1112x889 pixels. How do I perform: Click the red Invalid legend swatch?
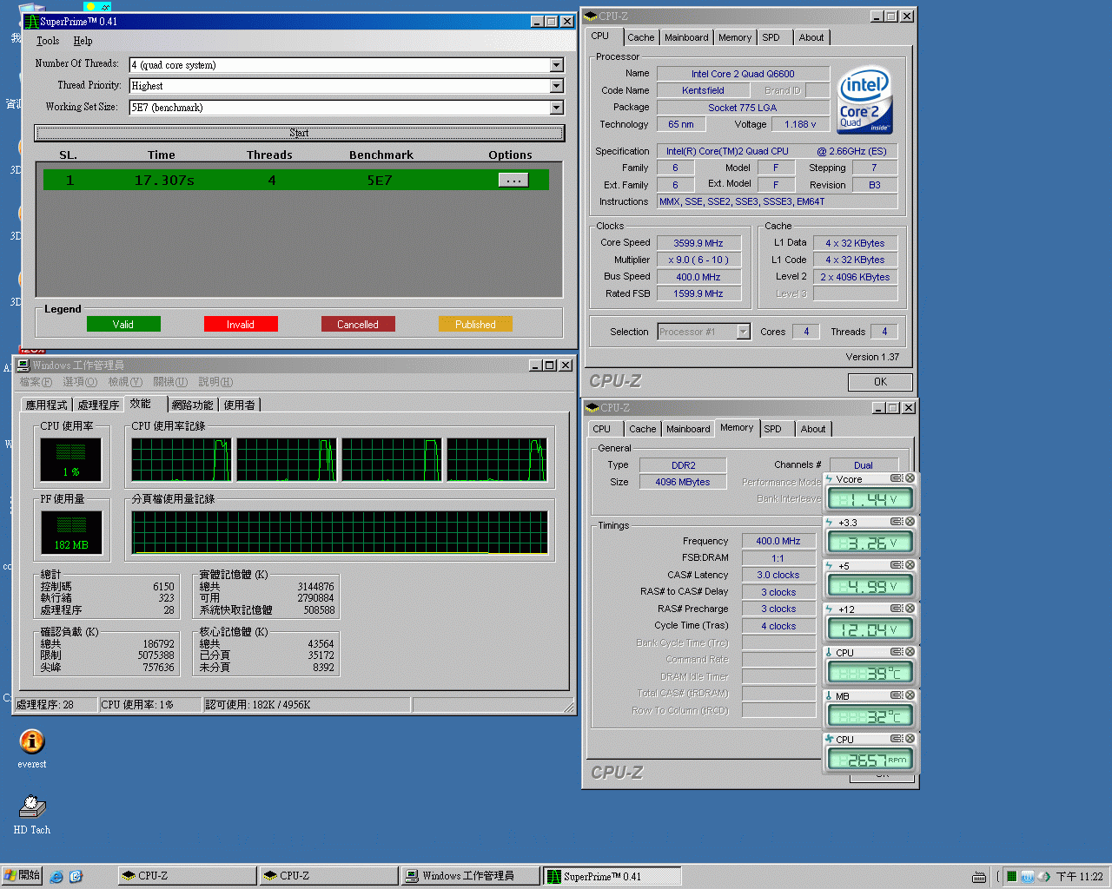[241, 324]
